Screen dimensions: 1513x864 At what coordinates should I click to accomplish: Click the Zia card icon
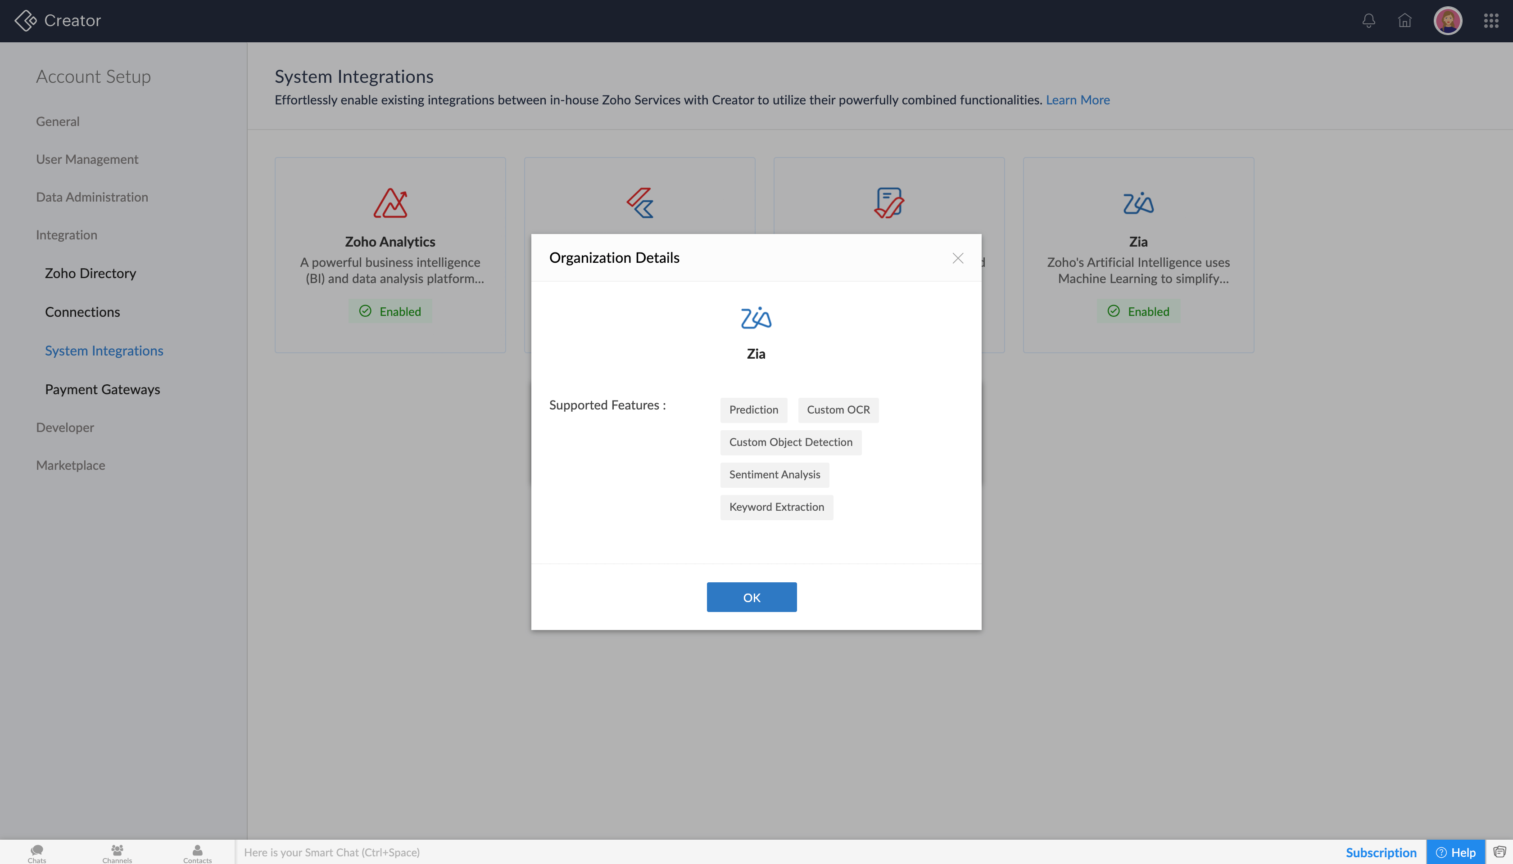1138,203
